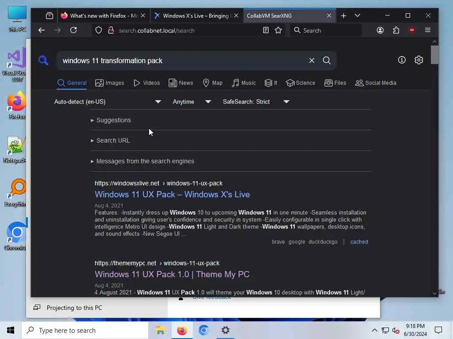
Task: Open the Firefox account icon
Action: tap(380, 30)
